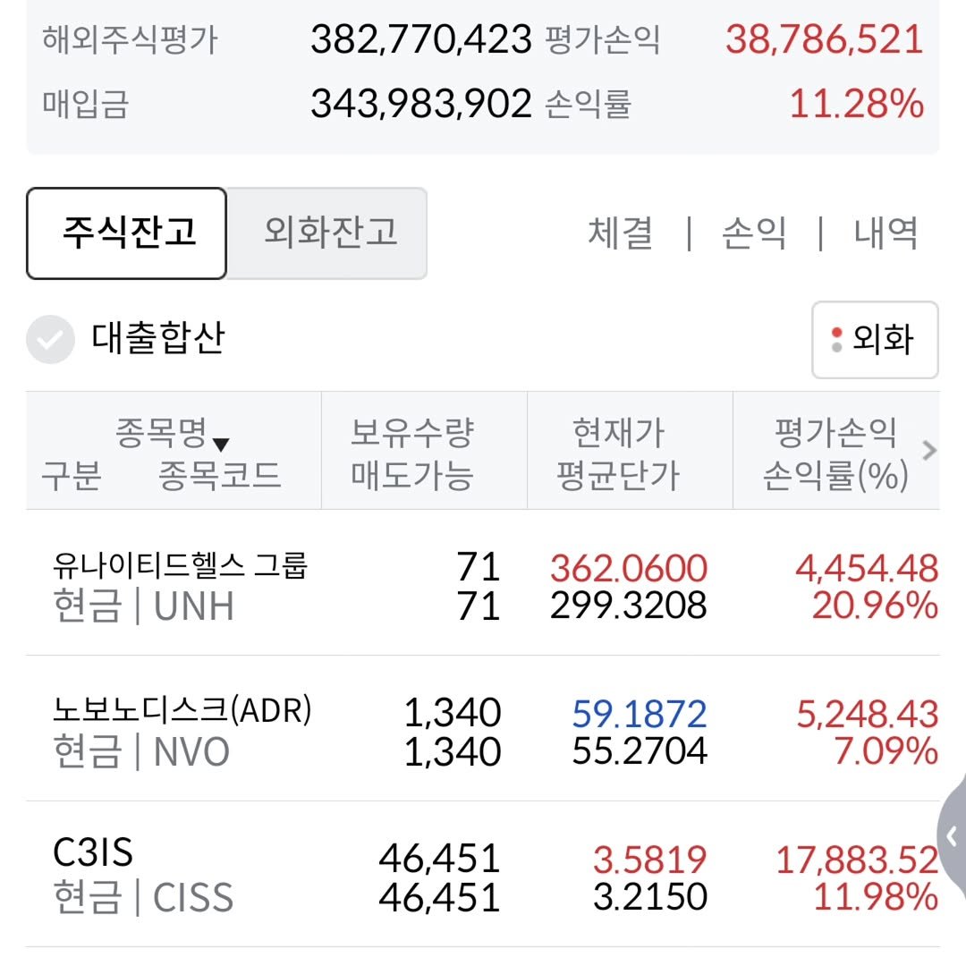Show more columns with header right chevron
The width and height of the screenshot is (966, 966).
click(929, 451)
